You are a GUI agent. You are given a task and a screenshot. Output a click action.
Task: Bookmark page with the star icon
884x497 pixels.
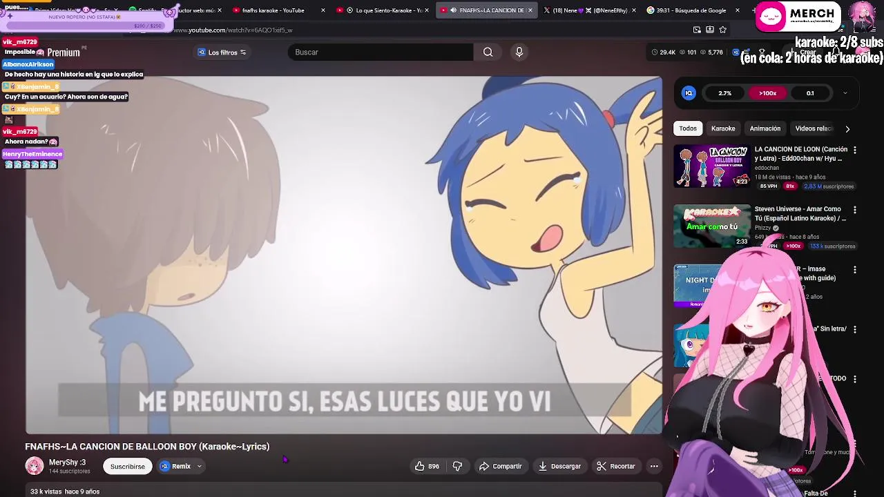point(723,30)
